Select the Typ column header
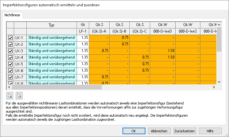The image size is (229, 137). (52, 25)
